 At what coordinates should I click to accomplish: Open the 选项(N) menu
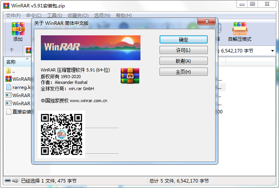point(102,16)
